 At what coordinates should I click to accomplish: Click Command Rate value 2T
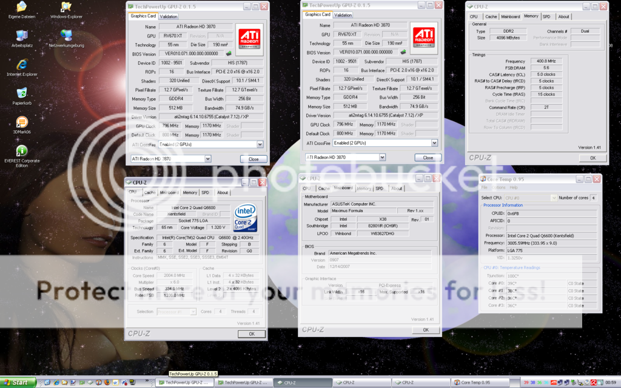546,107
